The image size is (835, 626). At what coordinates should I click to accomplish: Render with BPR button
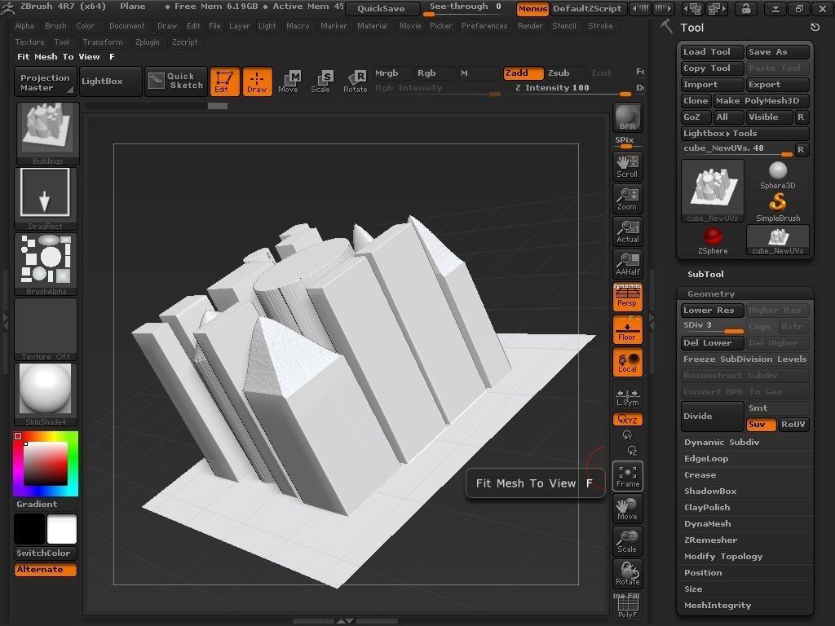pos(627,117)
